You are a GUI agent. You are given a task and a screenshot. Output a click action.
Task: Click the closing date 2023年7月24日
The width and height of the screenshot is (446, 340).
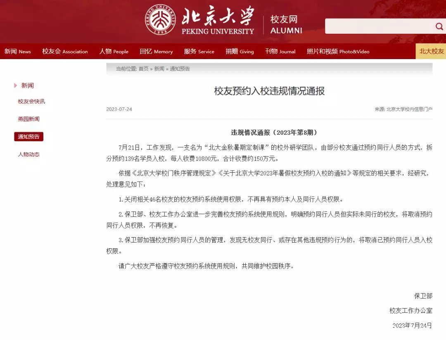click(x=413, y=326)
